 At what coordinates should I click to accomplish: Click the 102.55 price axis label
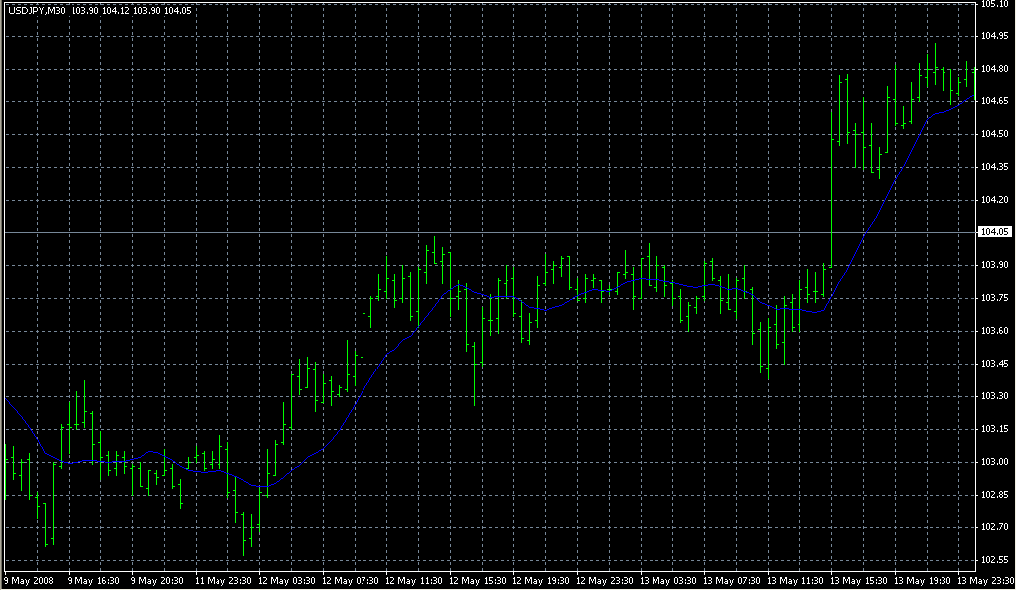pos(994,559)
